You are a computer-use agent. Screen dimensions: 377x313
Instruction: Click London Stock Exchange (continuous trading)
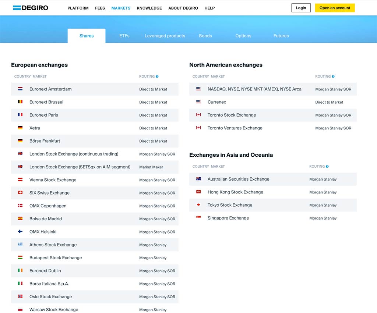tap(74, 154)
